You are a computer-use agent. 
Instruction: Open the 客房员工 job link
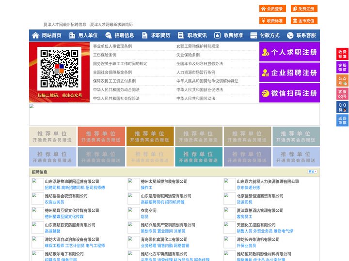(x=244, y=217)
